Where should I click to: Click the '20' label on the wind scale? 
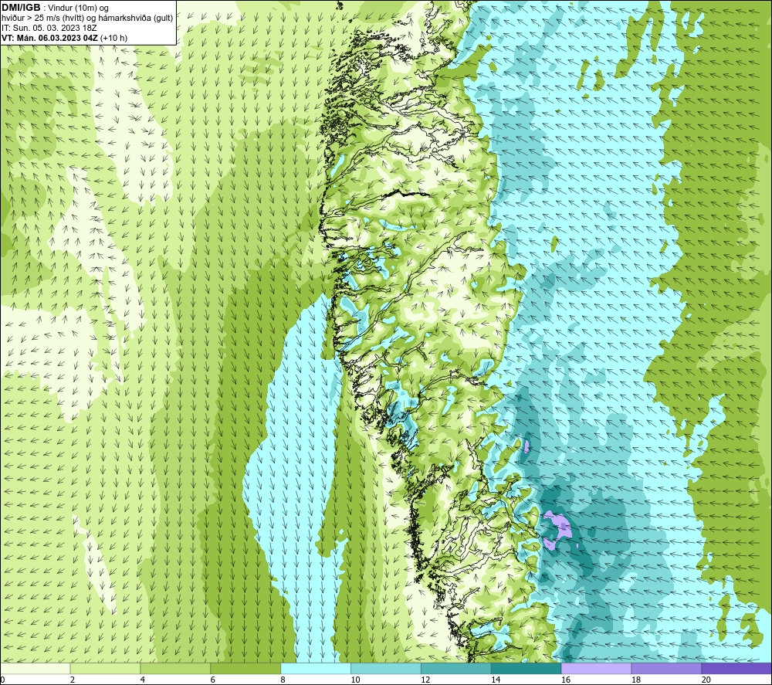tap(706, 680)
